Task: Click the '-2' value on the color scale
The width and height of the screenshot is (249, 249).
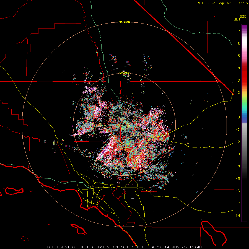Action: [238, 142]
